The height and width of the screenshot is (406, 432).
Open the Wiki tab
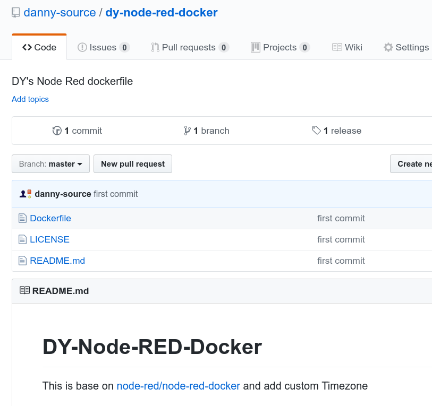coord(347,47)
